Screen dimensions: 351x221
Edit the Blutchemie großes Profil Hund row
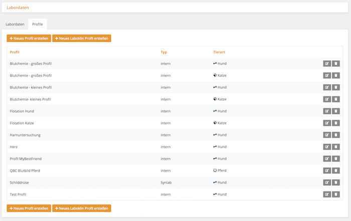[x=327, y=64]
